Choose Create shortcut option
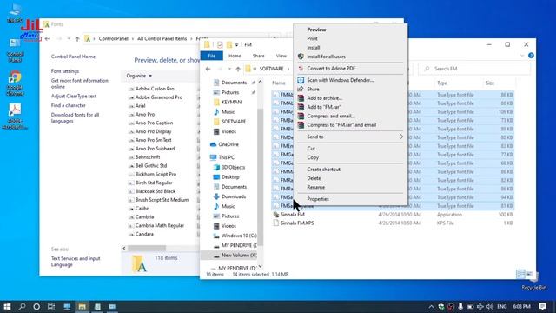 323,170
